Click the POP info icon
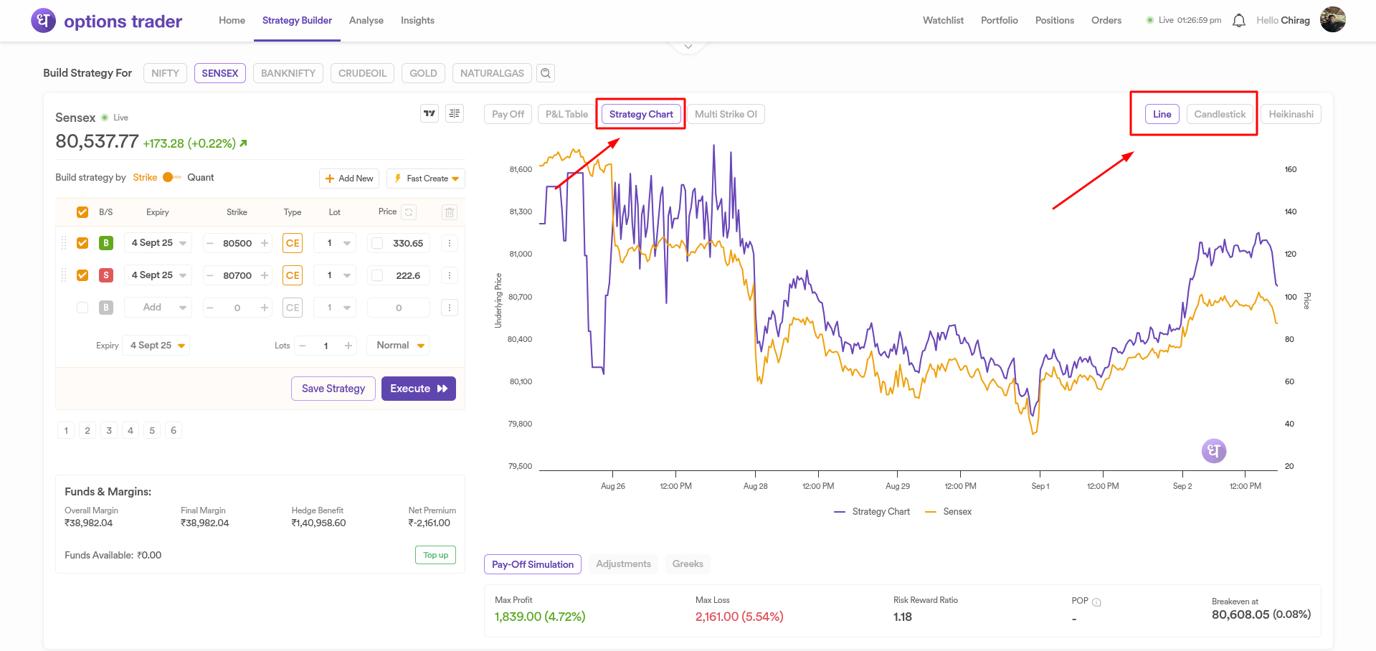 point(1096,602)
